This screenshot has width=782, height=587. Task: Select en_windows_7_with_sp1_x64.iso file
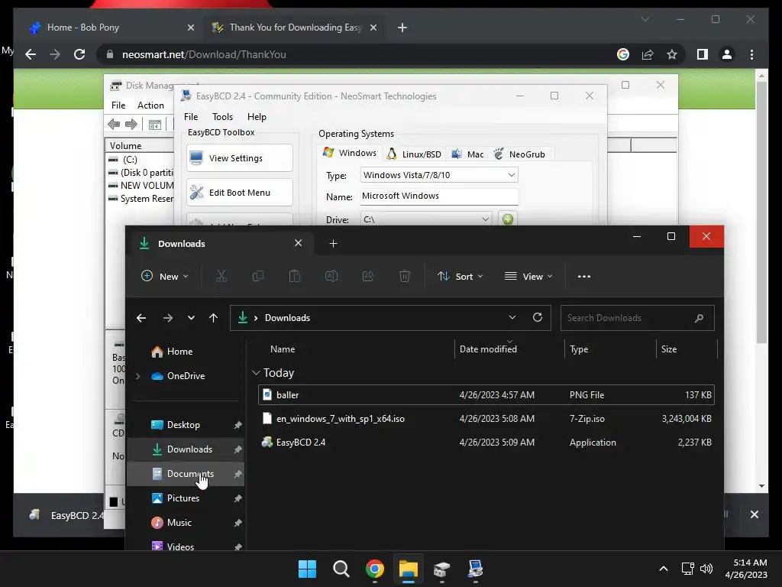486,418
